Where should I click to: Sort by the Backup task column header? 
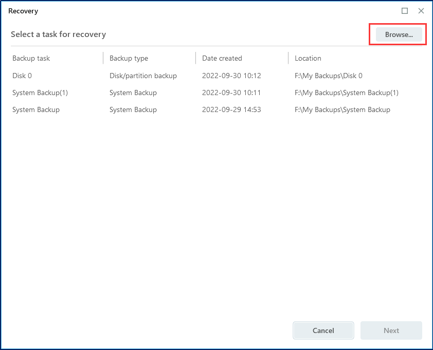click(31, 58)
